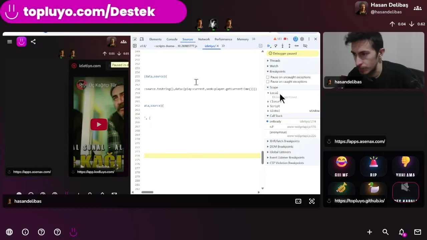Open the mail messages icon at bottom
Viewport: 427px width, 240px height.
(417, 232)
